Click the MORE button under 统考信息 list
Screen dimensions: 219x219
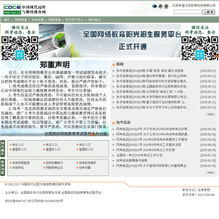tap(210, 173)
